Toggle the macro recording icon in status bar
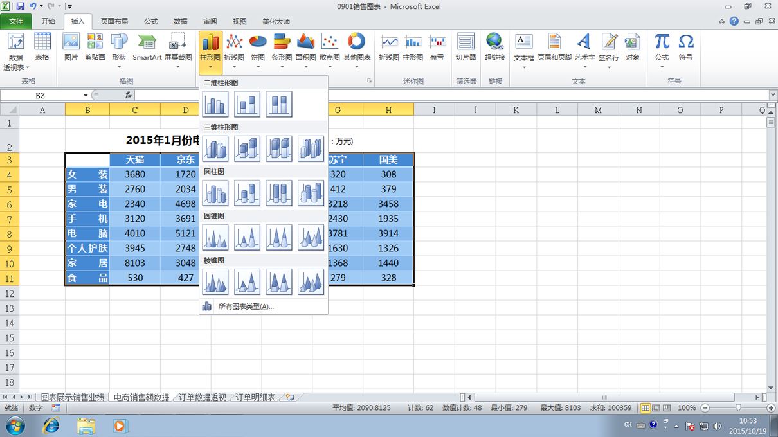 pyautogui.click(x=56, y=408)
